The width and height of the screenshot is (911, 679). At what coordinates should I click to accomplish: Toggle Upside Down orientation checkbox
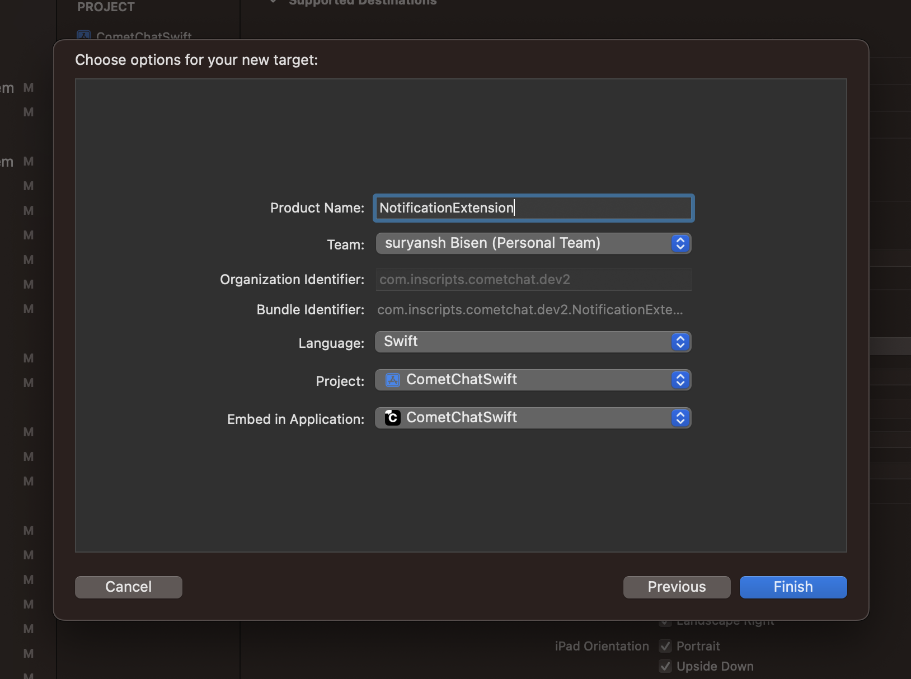(665, 666)
